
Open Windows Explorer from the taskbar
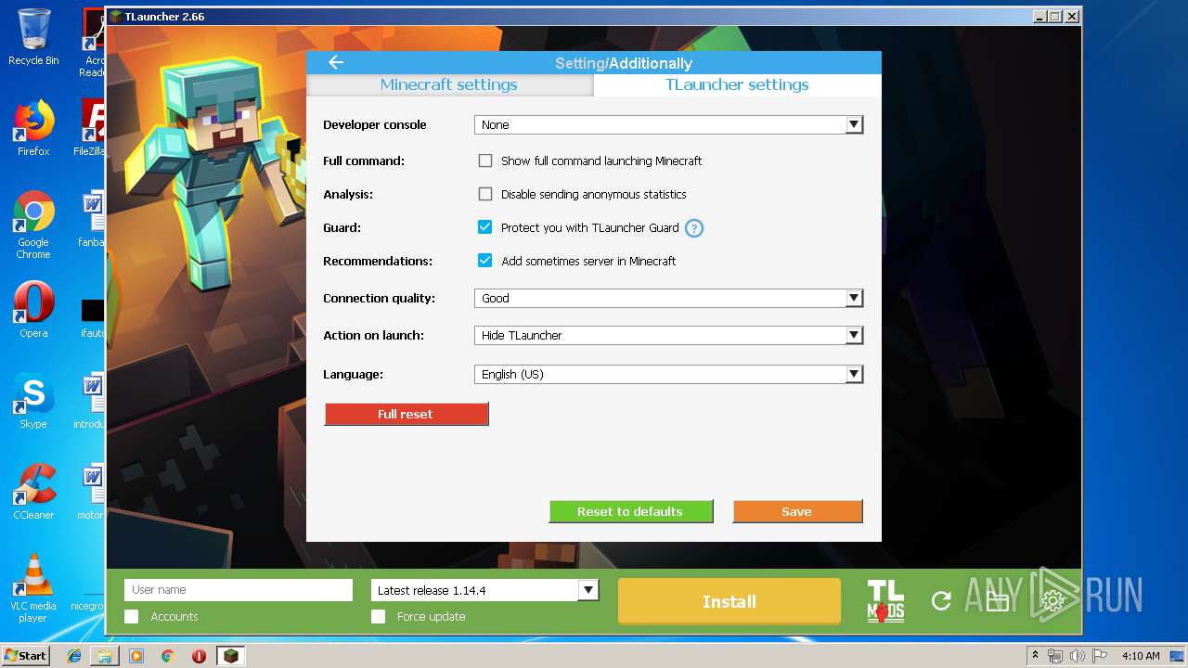pos(105,656)
